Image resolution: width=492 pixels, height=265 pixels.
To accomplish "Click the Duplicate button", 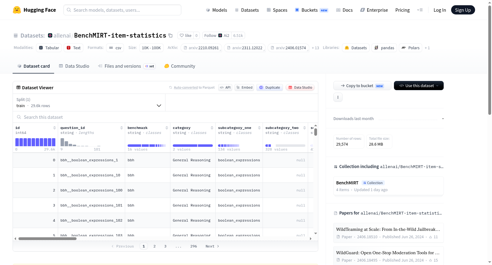I will click(x=270, y=87).
